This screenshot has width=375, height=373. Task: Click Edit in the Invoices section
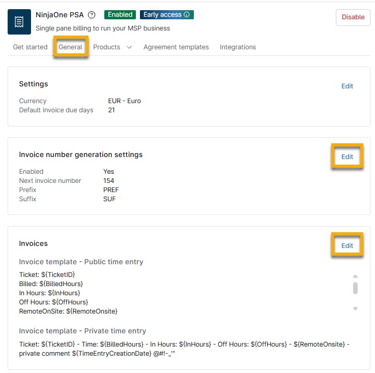[x=347, y=245]
